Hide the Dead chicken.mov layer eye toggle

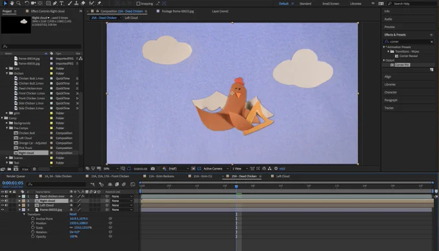[3, 196]
